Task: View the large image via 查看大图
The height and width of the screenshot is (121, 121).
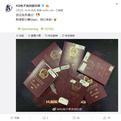Action: tap(34, 35)
